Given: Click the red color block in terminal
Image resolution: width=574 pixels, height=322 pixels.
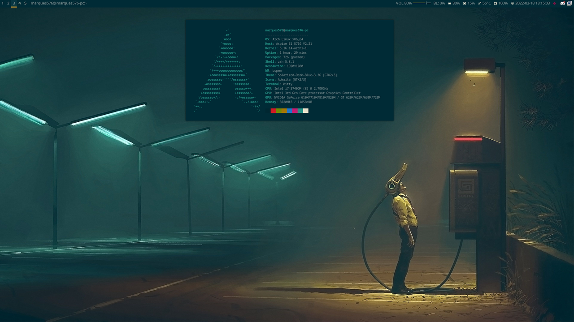Looking at the screenshot, I should coord(274,111).
